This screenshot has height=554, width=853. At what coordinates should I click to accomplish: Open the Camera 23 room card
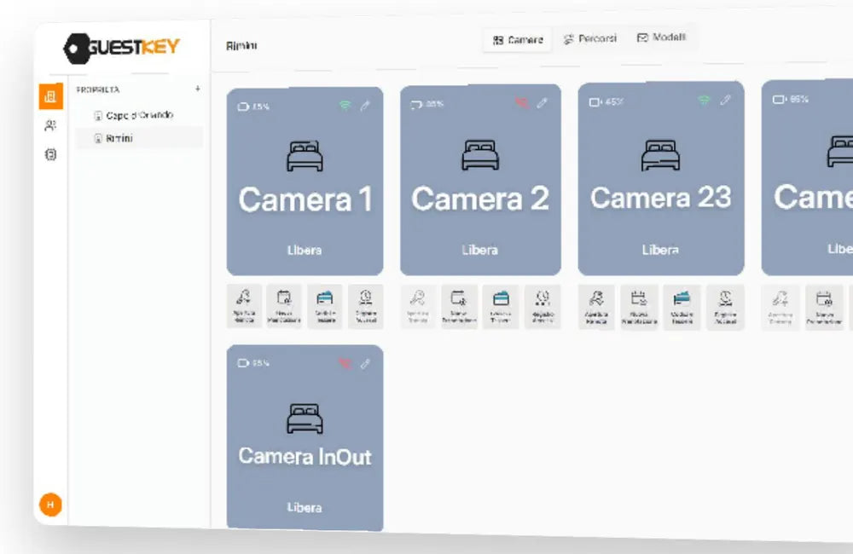click(x=661, y=178)
